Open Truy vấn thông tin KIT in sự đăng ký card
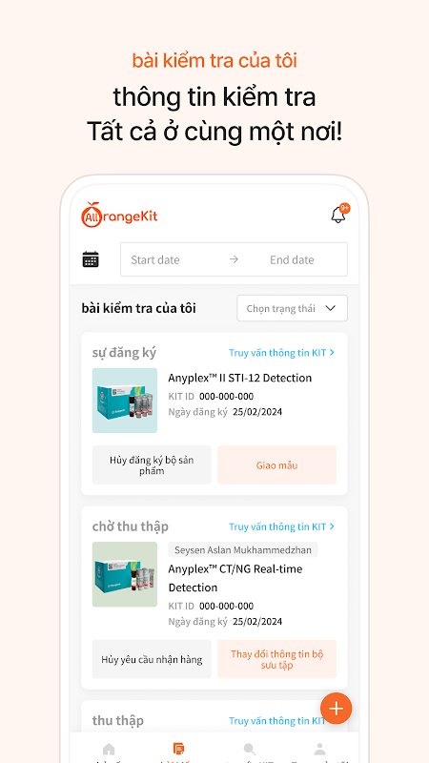Image resolution: width=429 pixels, height=763 pixels. click(x=281, y=353)
